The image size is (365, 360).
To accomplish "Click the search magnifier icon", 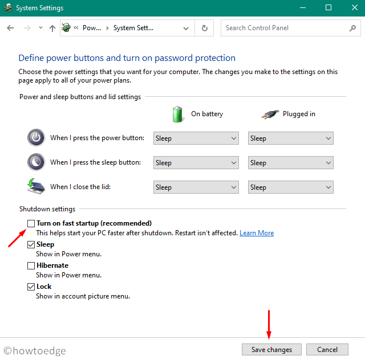I will click(352, 28).
